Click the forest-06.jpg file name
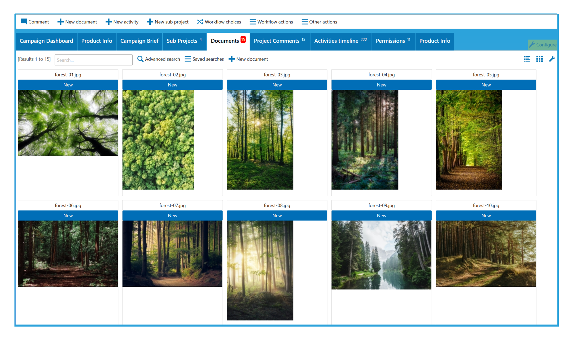 (68, 205)
